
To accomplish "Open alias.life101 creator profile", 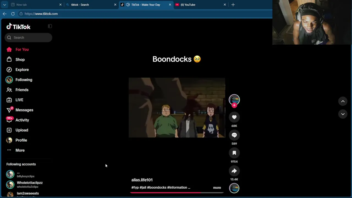I will pos(142,180).
